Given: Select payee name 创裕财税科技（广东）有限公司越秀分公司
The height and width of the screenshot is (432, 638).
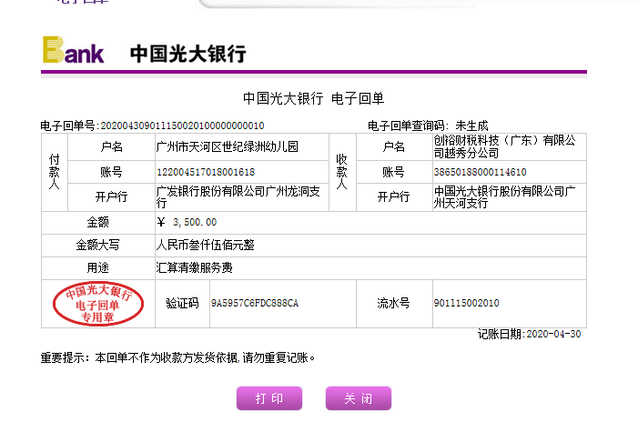Looking at the screenshot, I should coord(504,146).
